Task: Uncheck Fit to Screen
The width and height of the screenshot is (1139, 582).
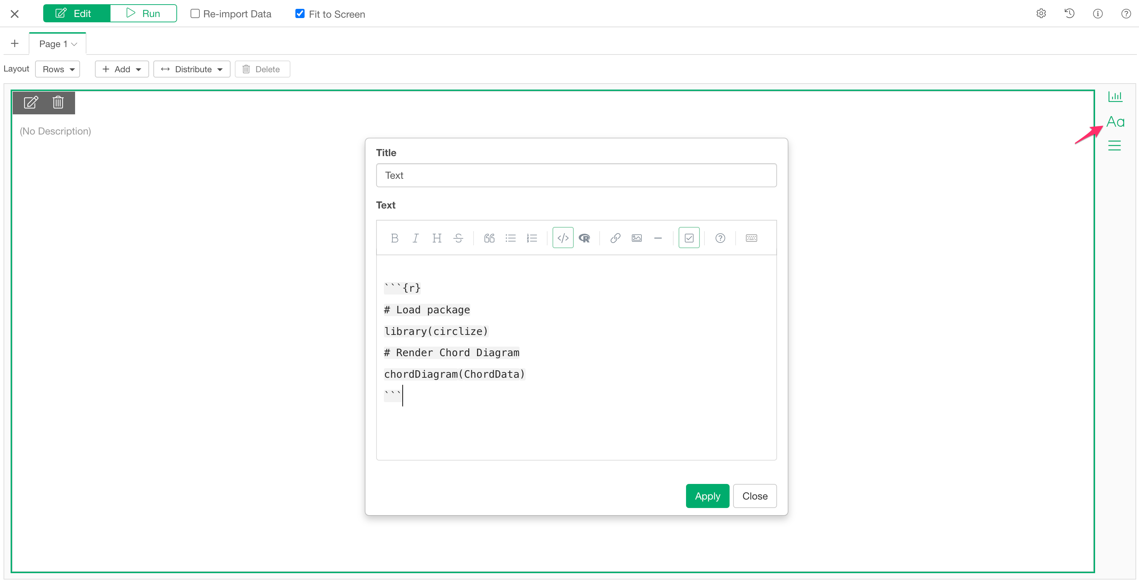Action: (300, 14)
